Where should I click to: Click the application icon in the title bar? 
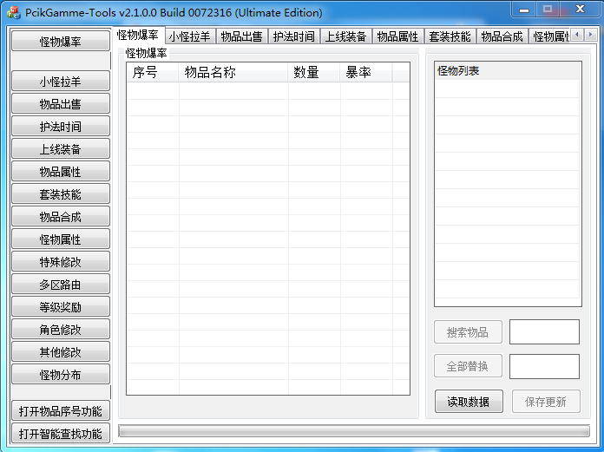(14, 13)
